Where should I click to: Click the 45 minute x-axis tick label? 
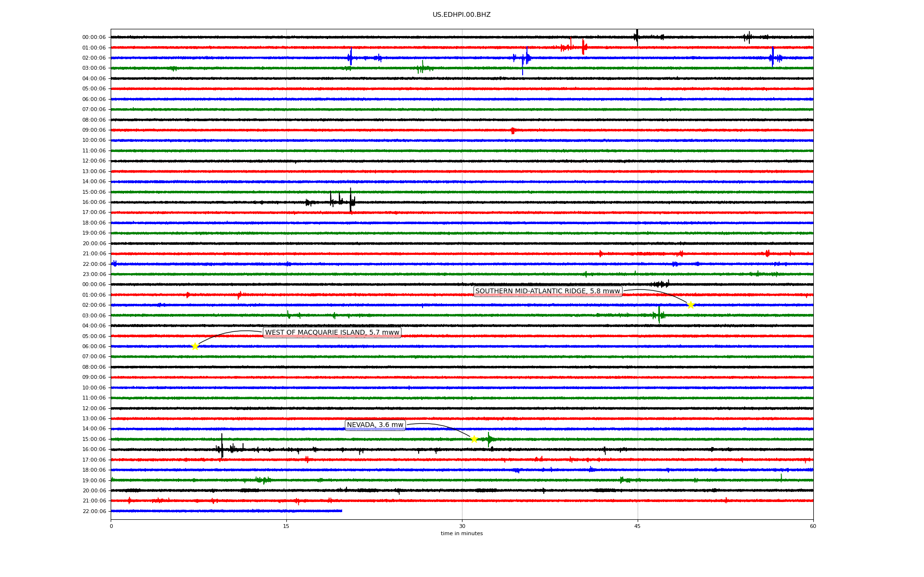(638, 526)
